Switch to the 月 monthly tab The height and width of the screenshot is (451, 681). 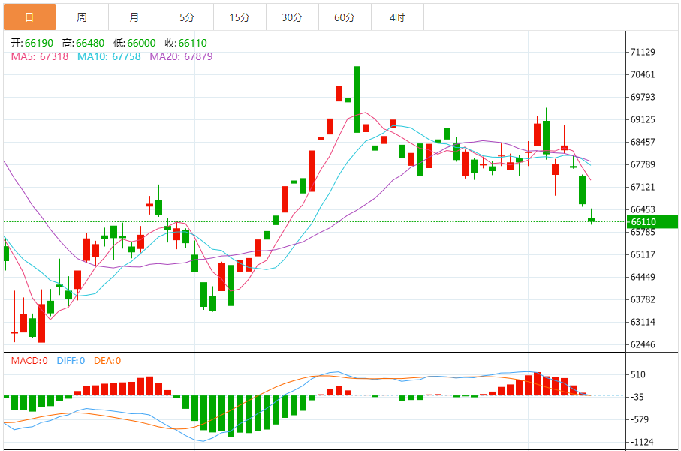coord(134,17)
